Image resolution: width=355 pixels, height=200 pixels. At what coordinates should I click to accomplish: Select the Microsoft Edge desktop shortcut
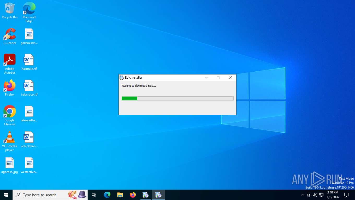click(29, 12)
